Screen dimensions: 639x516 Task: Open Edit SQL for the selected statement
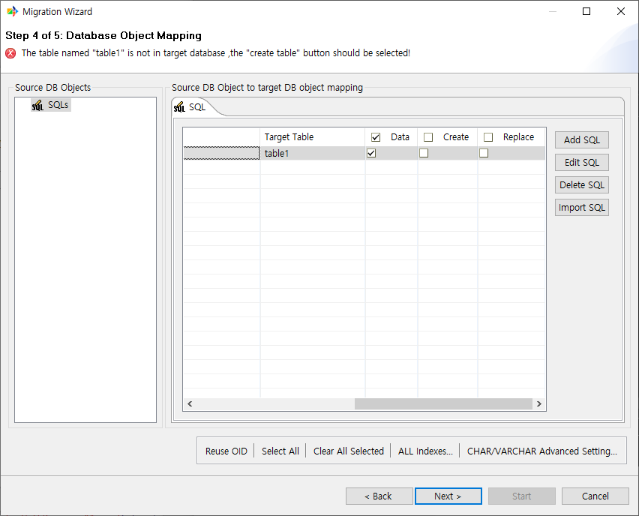click(x=581, y=162)
